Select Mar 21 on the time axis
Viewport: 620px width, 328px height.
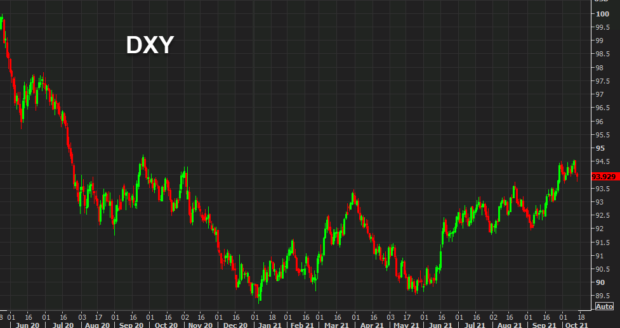[x=336, y=325]
